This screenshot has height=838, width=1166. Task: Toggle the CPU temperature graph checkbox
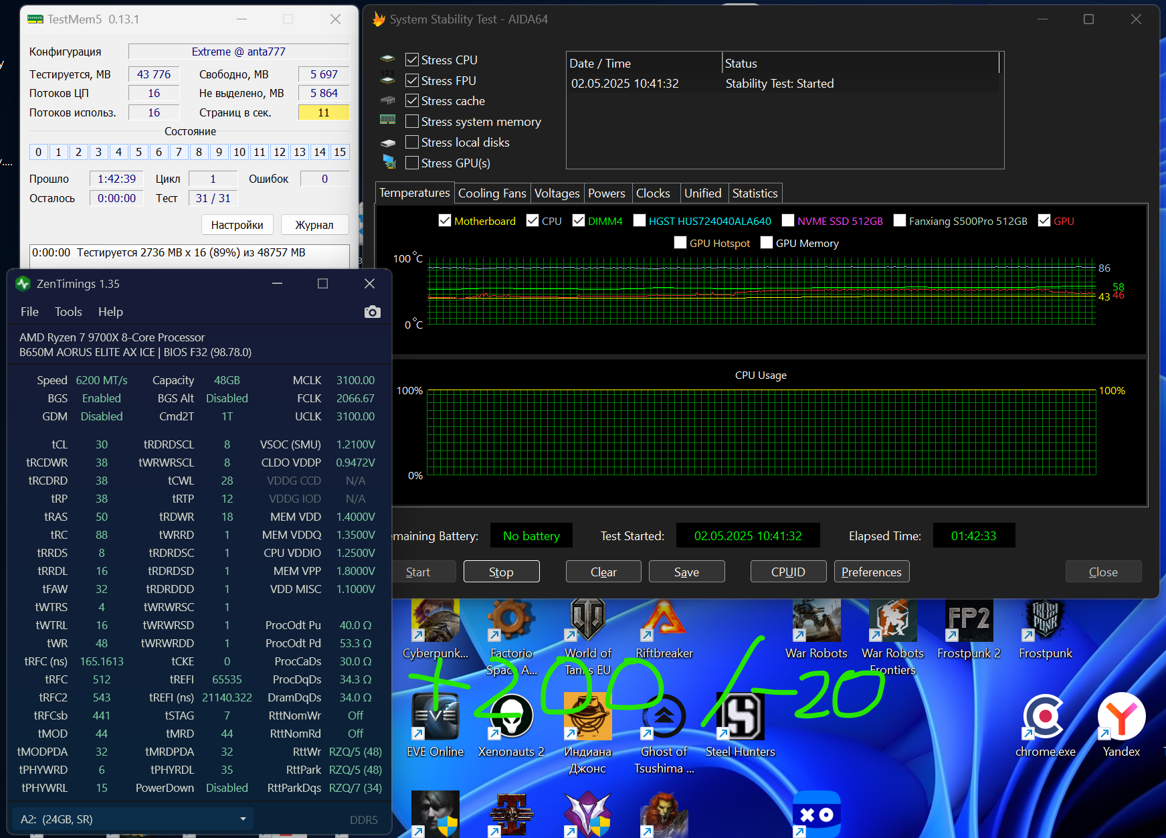pos(532,221)
